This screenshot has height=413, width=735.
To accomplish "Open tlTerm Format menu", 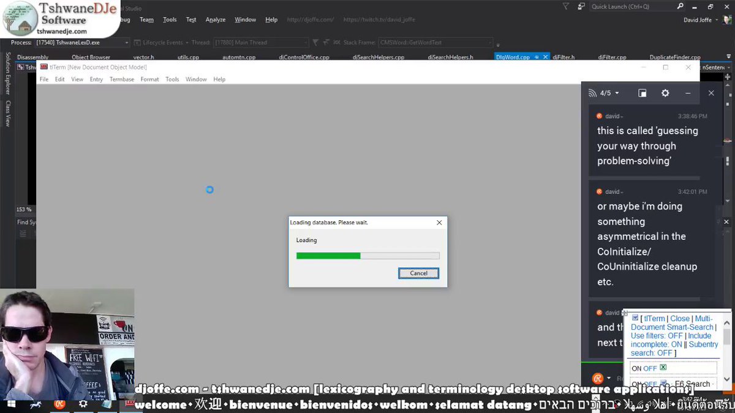I will coord(149,80).
